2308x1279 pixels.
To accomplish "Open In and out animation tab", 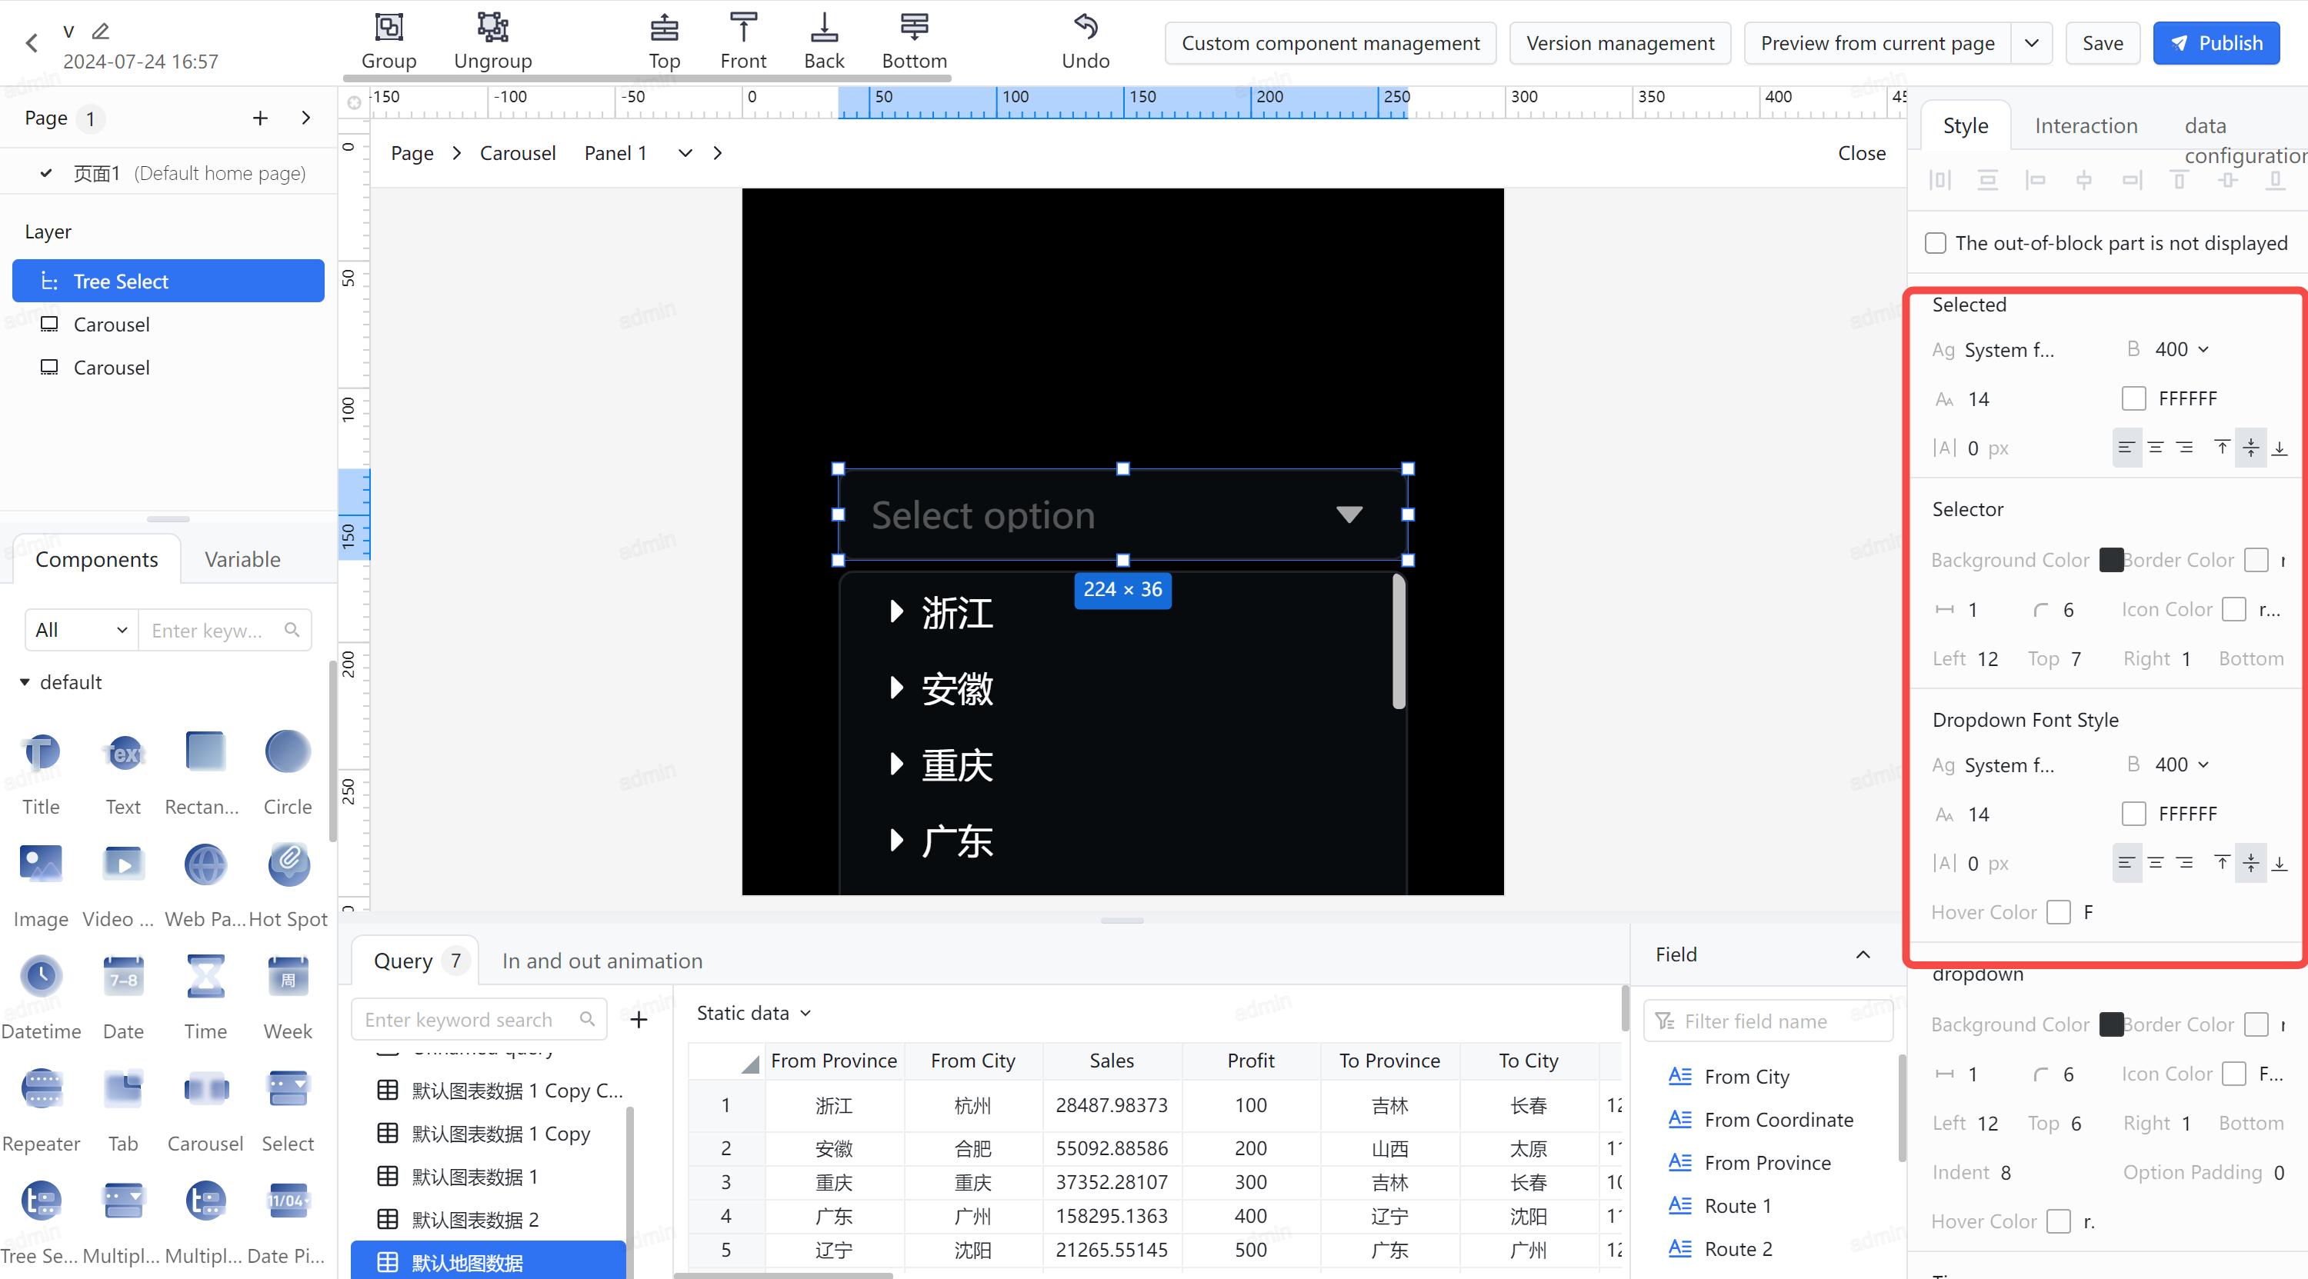I will point(602,961).
